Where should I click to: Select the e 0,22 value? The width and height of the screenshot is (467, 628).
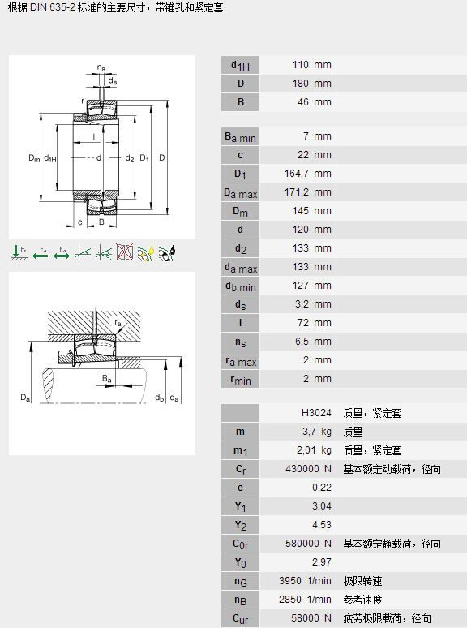pyautogui.click(x=322, y=488)
